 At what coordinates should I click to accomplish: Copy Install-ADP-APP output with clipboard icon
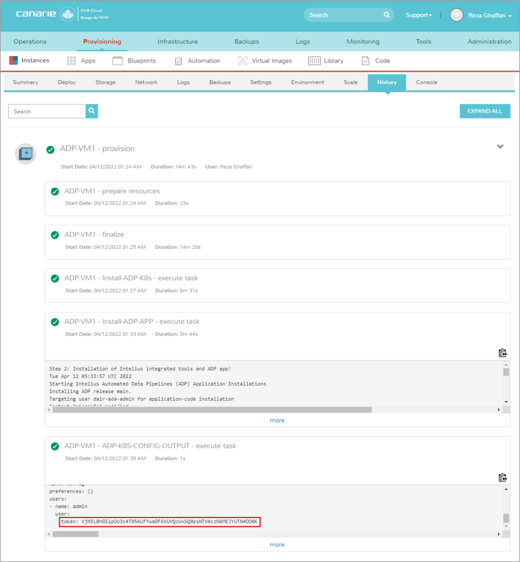[502, 353]
